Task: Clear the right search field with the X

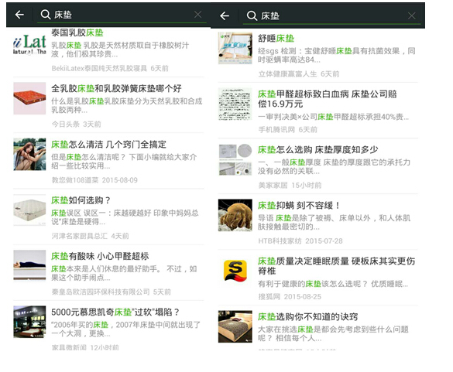Action: click(412, 15)
